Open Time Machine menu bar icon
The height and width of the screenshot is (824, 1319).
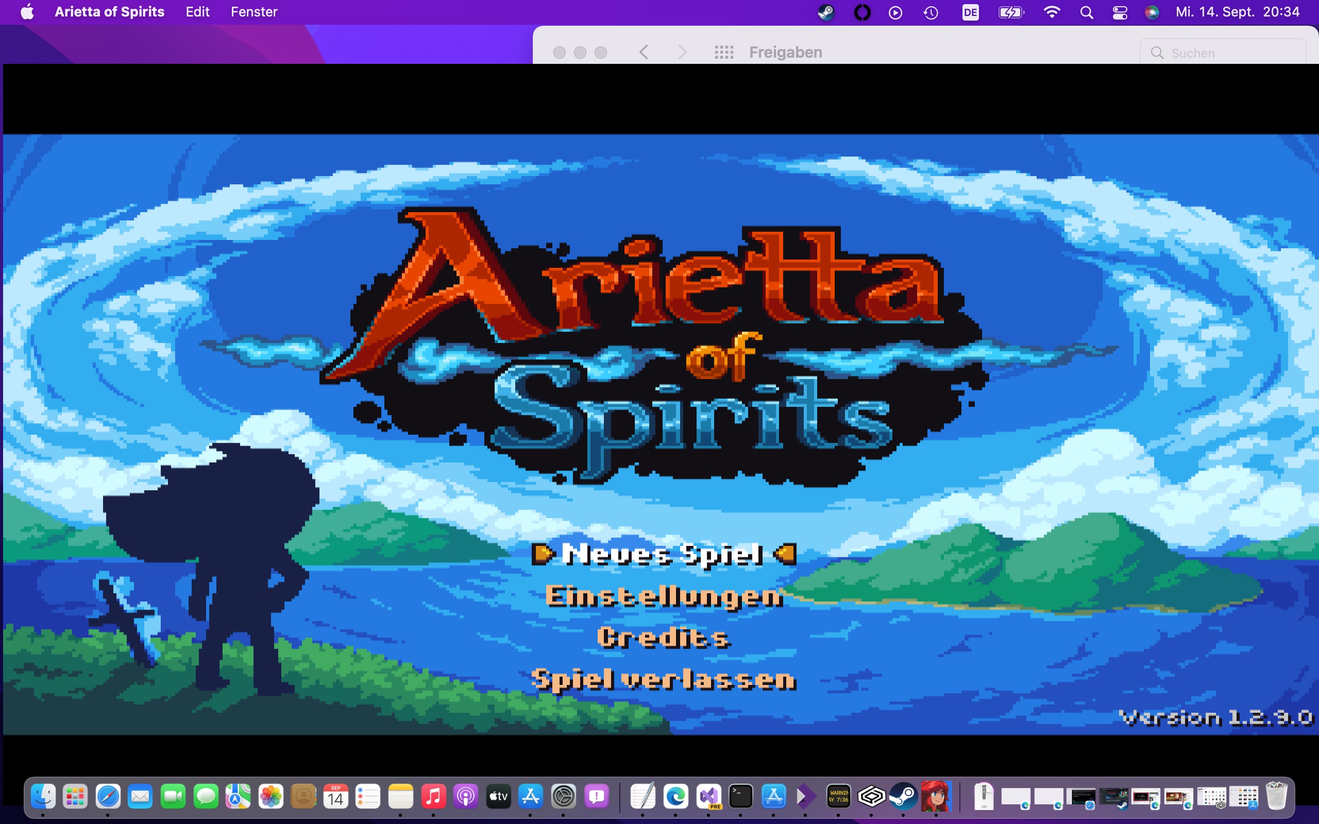pos(931,12)
